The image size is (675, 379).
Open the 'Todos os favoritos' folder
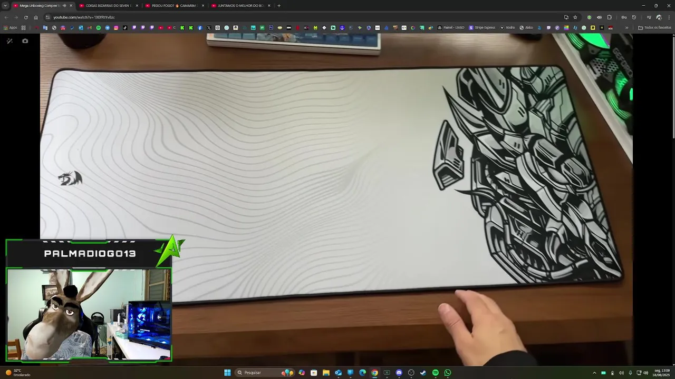pos(654,28)
